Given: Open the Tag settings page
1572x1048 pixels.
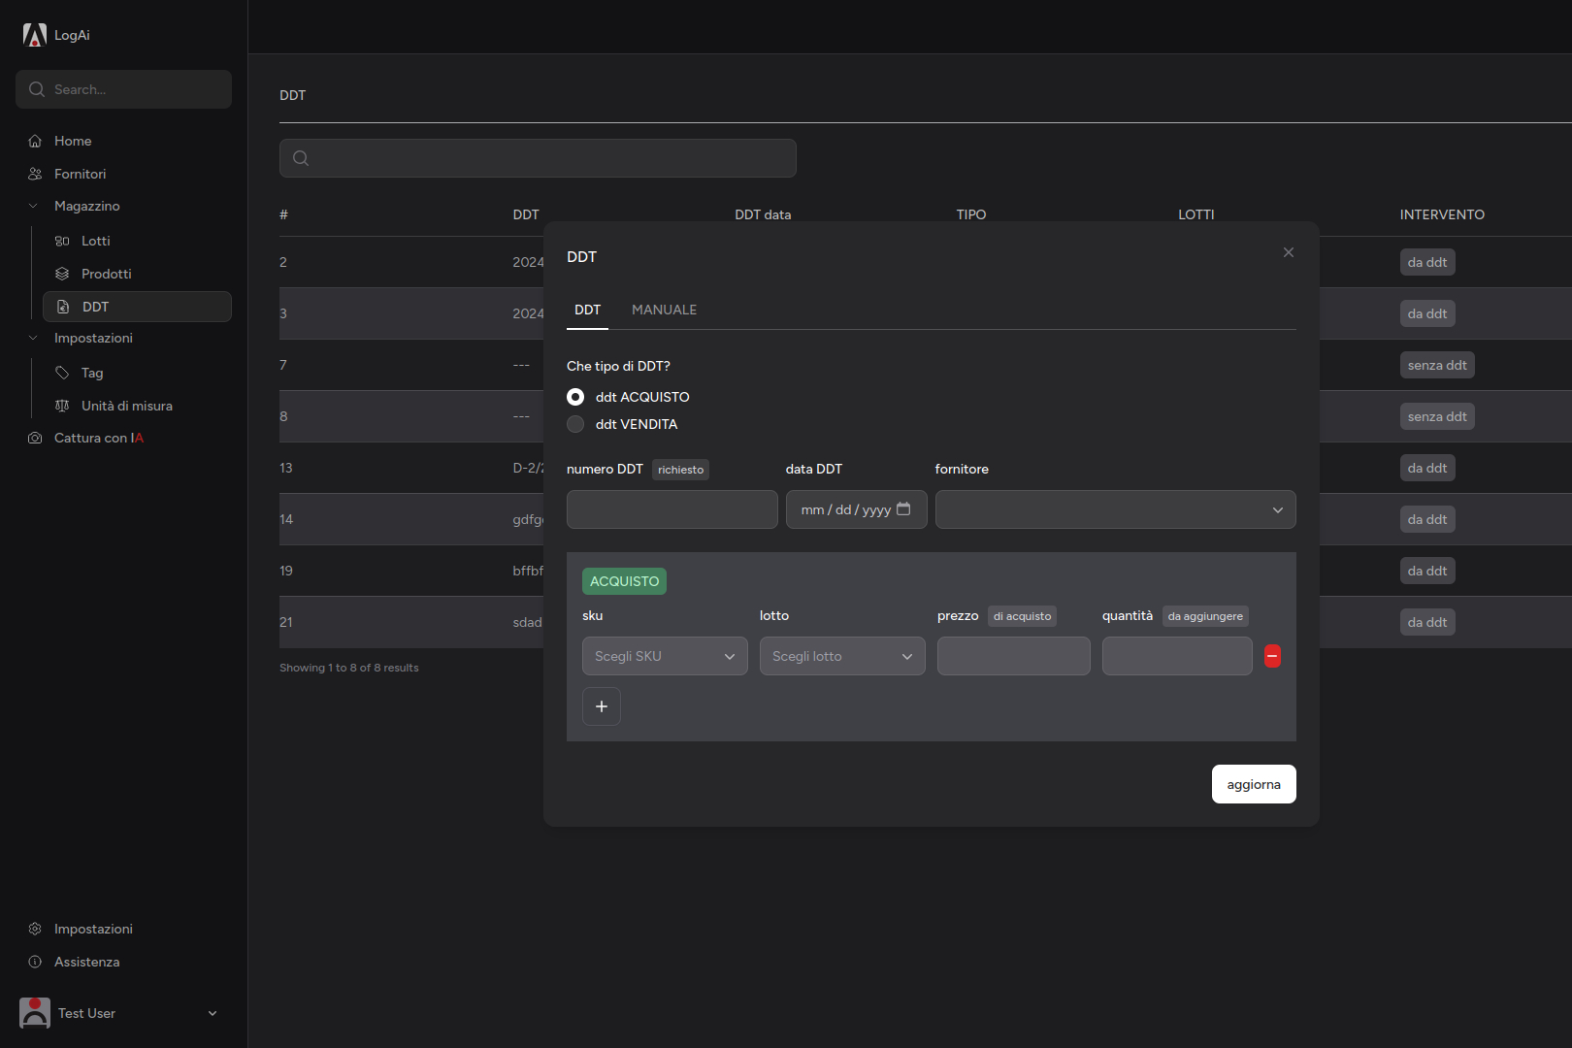Looking at the screenshot, I should [91, 373].
